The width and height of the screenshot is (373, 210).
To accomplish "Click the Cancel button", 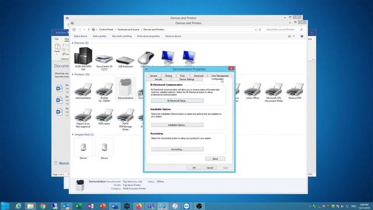I will 210,168.
